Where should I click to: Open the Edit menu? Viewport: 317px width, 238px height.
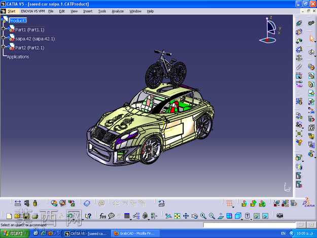[x=62, y=11]
